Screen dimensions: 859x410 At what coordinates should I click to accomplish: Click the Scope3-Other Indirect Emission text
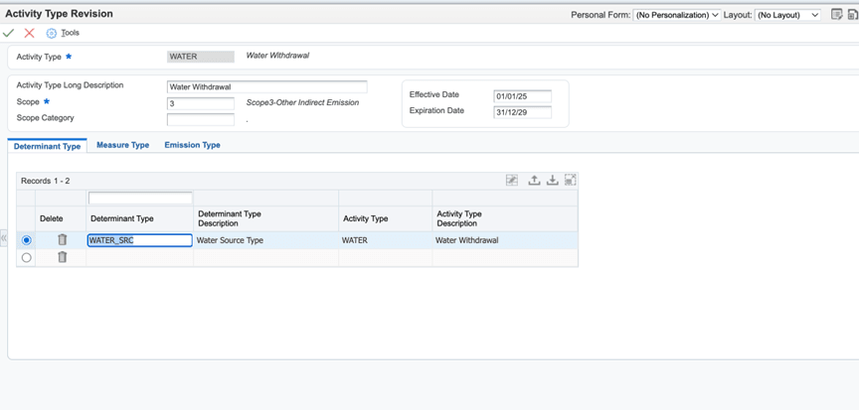[302, 102]
